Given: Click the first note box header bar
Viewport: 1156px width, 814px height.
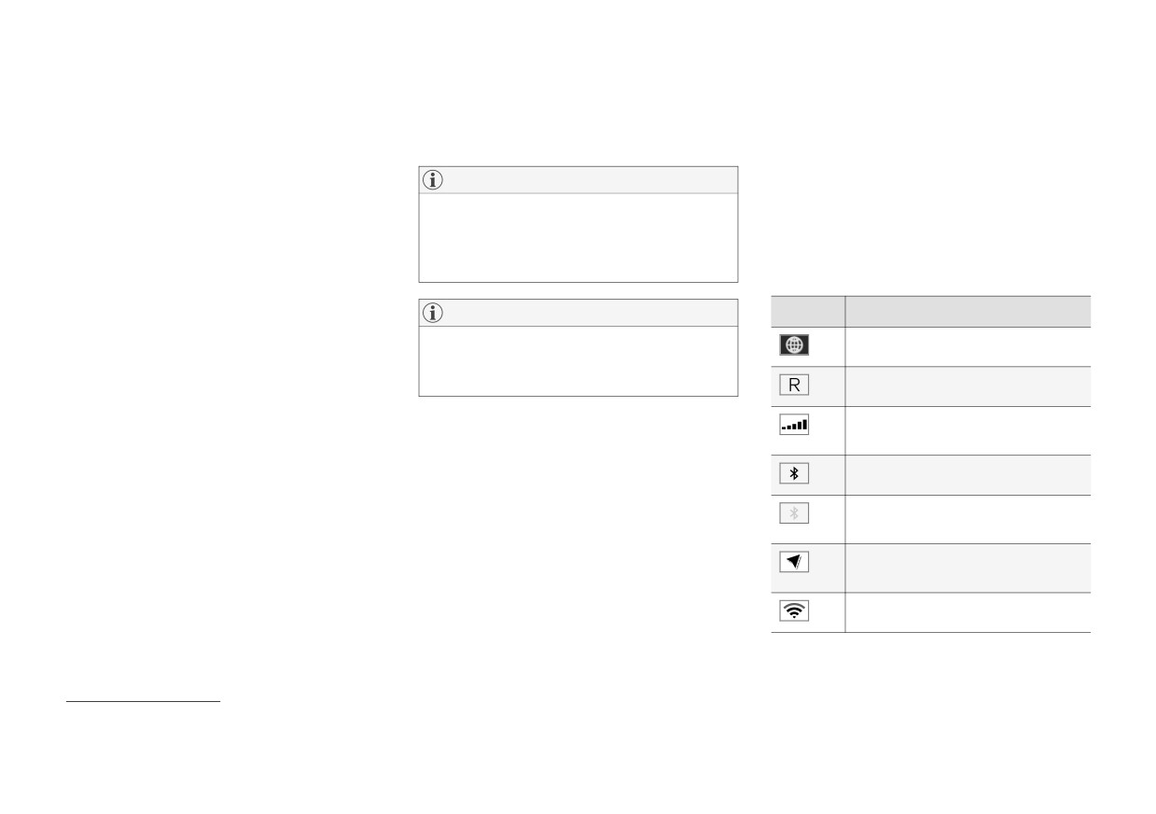Looking at the screenshot, I should click(578, 180).
